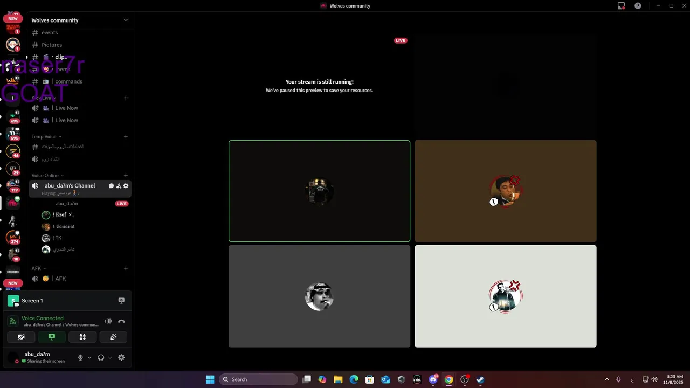The width and height of the screenshot is (690, 388).
Task: Join the first Live Now stage
Action: (x=80, y=108)
